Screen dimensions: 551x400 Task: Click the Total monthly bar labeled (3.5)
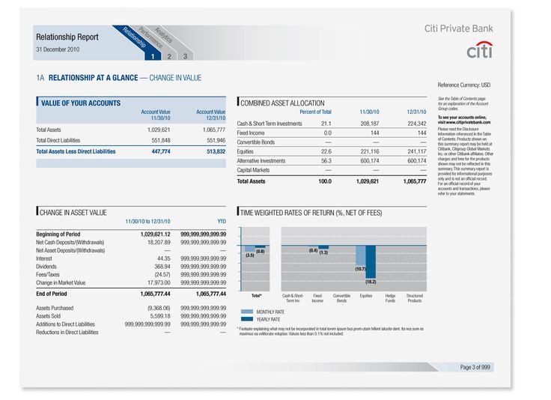[250, 249]
